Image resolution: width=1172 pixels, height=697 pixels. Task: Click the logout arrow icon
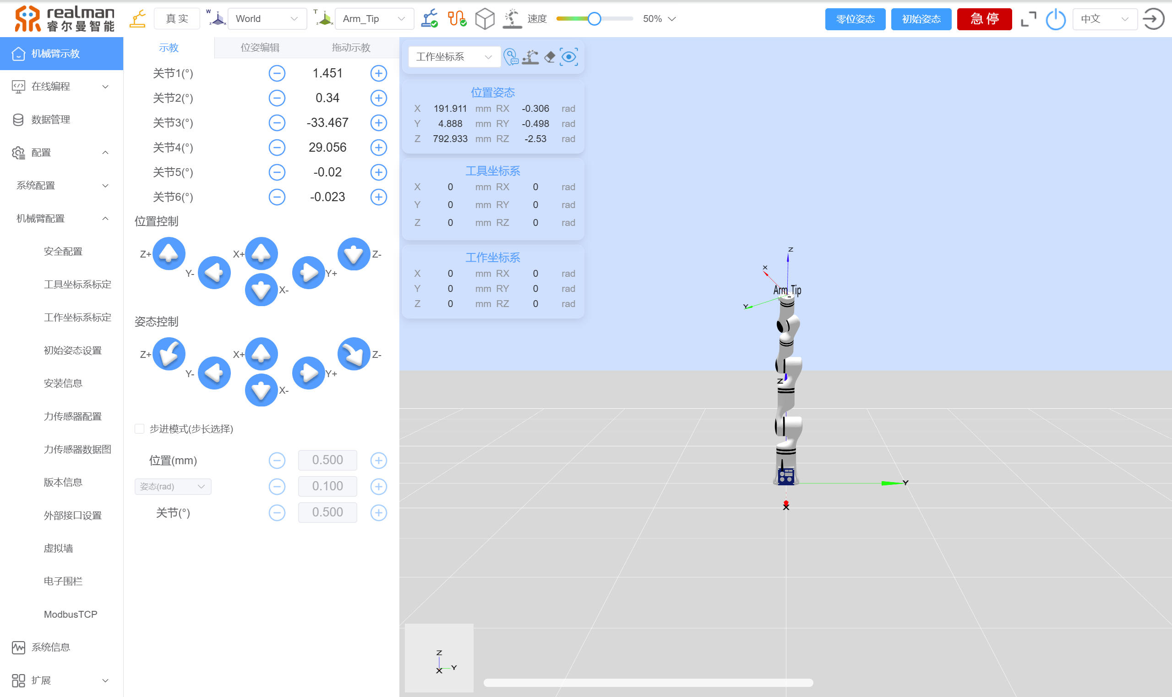1153,19
